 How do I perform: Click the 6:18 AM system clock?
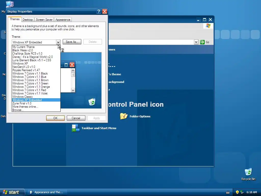tap(252, 192)
